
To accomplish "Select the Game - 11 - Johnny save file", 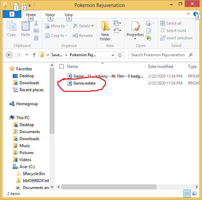I will tap(105, 76).
